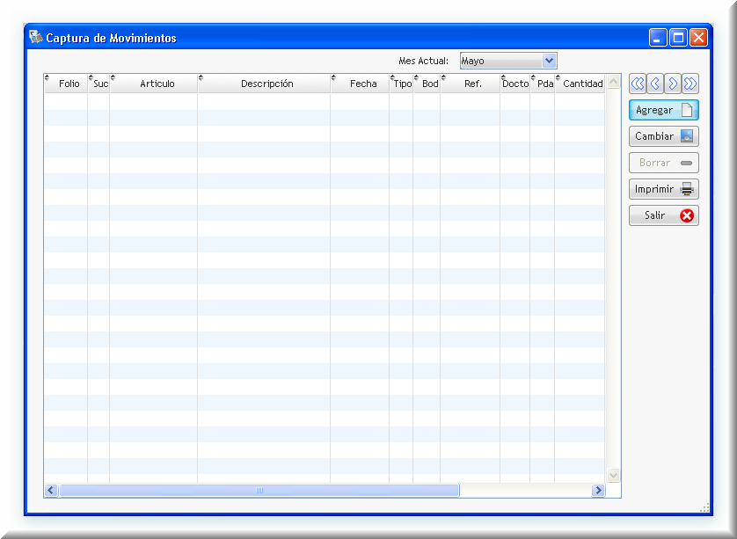
Task: Sort by Docto column header
Action: pos(515,84)
